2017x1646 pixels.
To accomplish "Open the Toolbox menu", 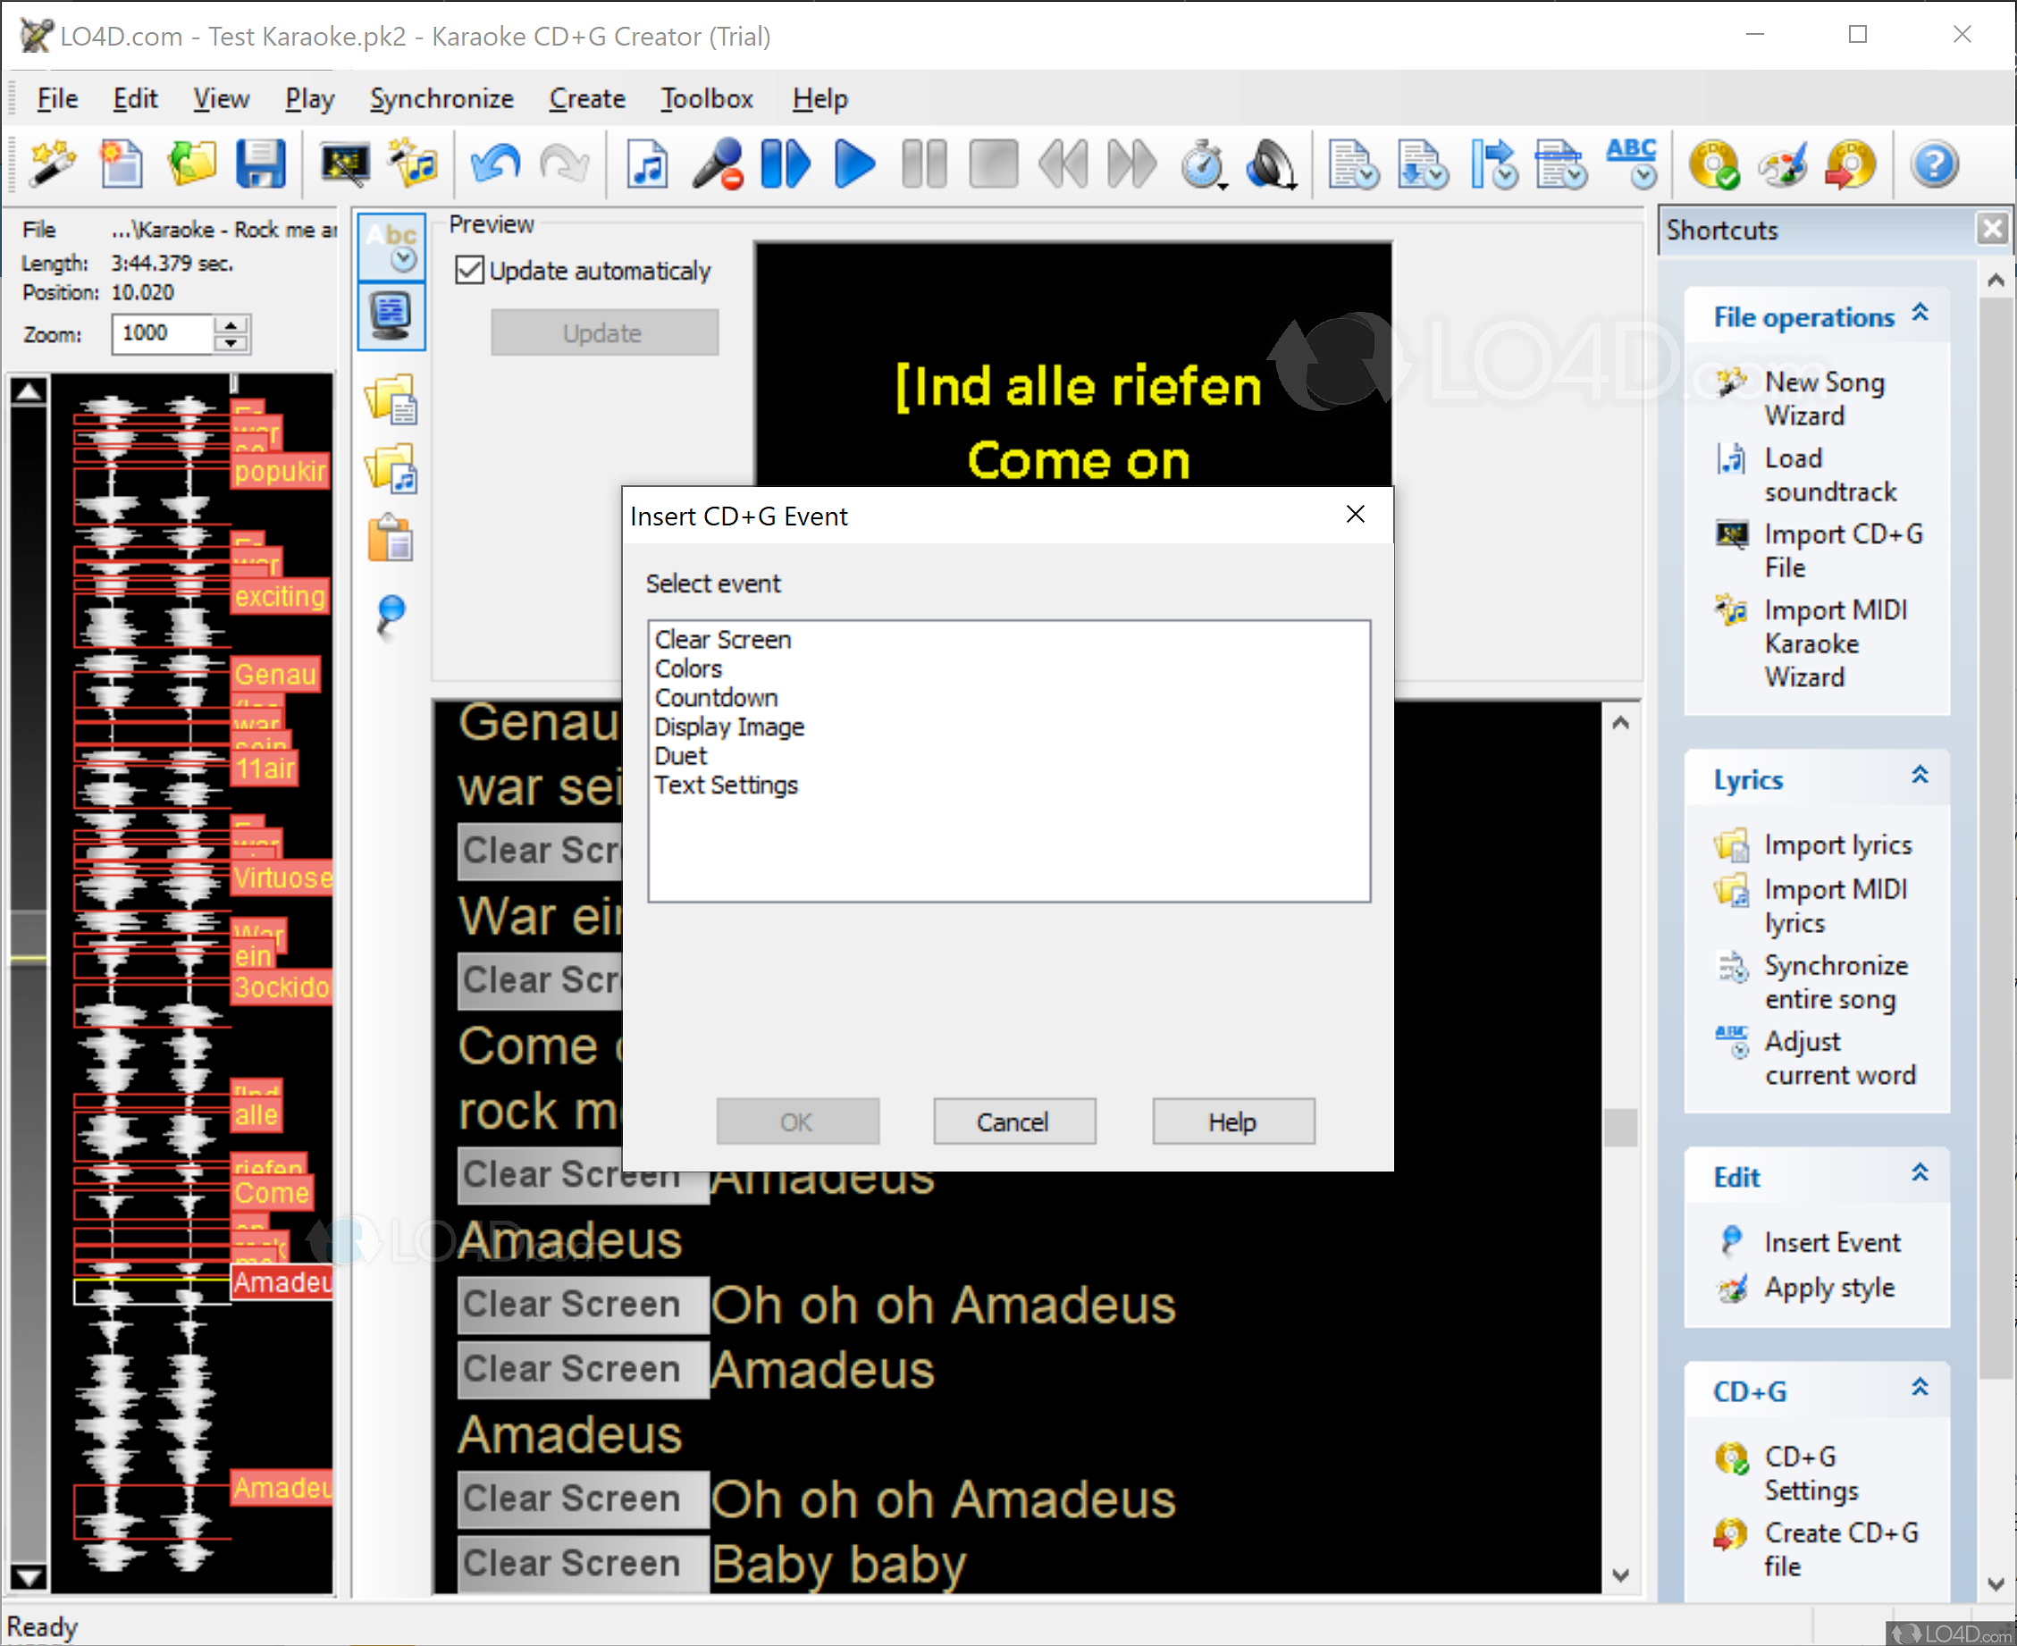I will click(707, 98).
